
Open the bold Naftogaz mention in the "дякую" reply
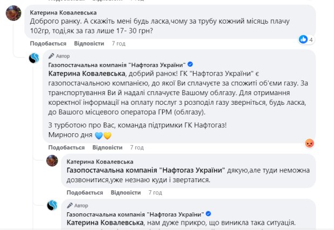pyautogui.click(x=145, y=169)
